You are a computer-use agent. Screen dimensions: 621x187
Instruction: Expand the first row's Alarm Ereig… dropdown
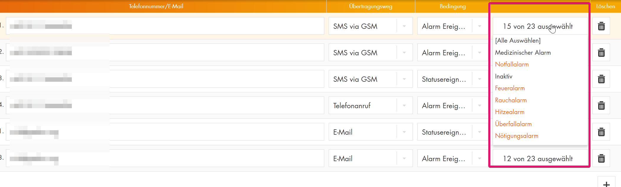[452, 26]
